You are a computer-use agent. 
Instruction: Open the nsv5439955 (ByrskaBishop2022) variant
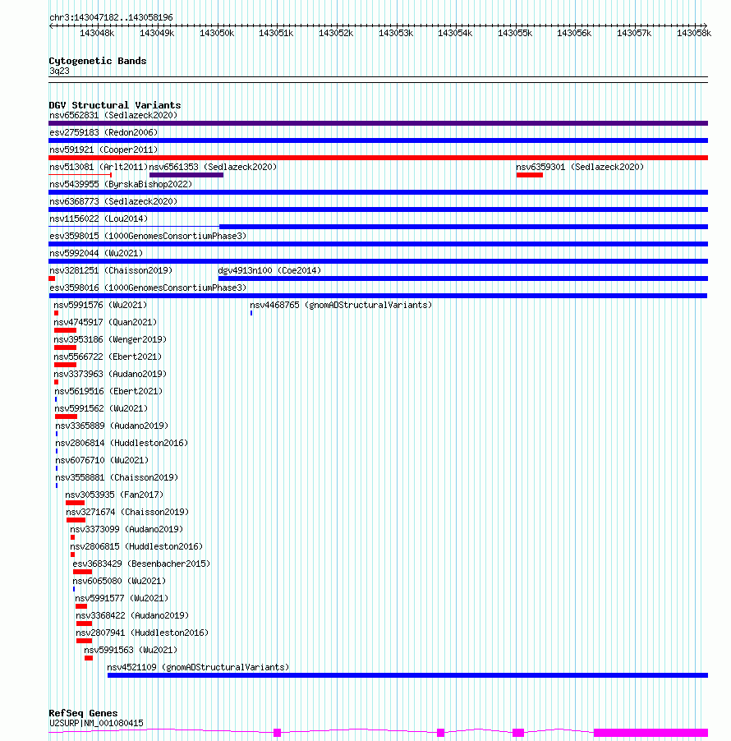click(x=121, y=184)
